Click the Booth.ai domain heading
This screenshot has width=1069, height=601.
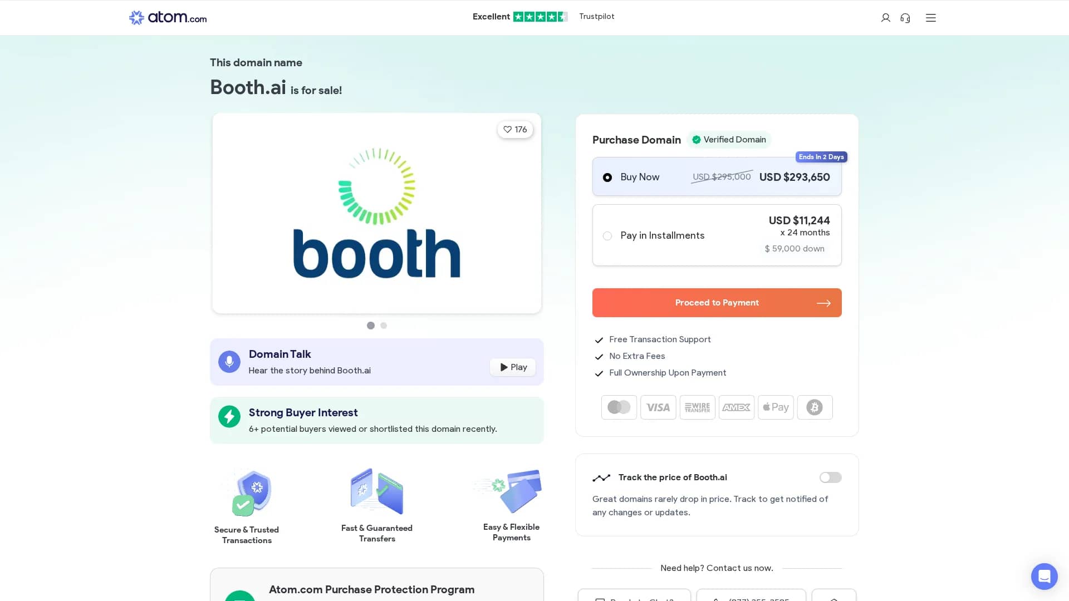248,87
